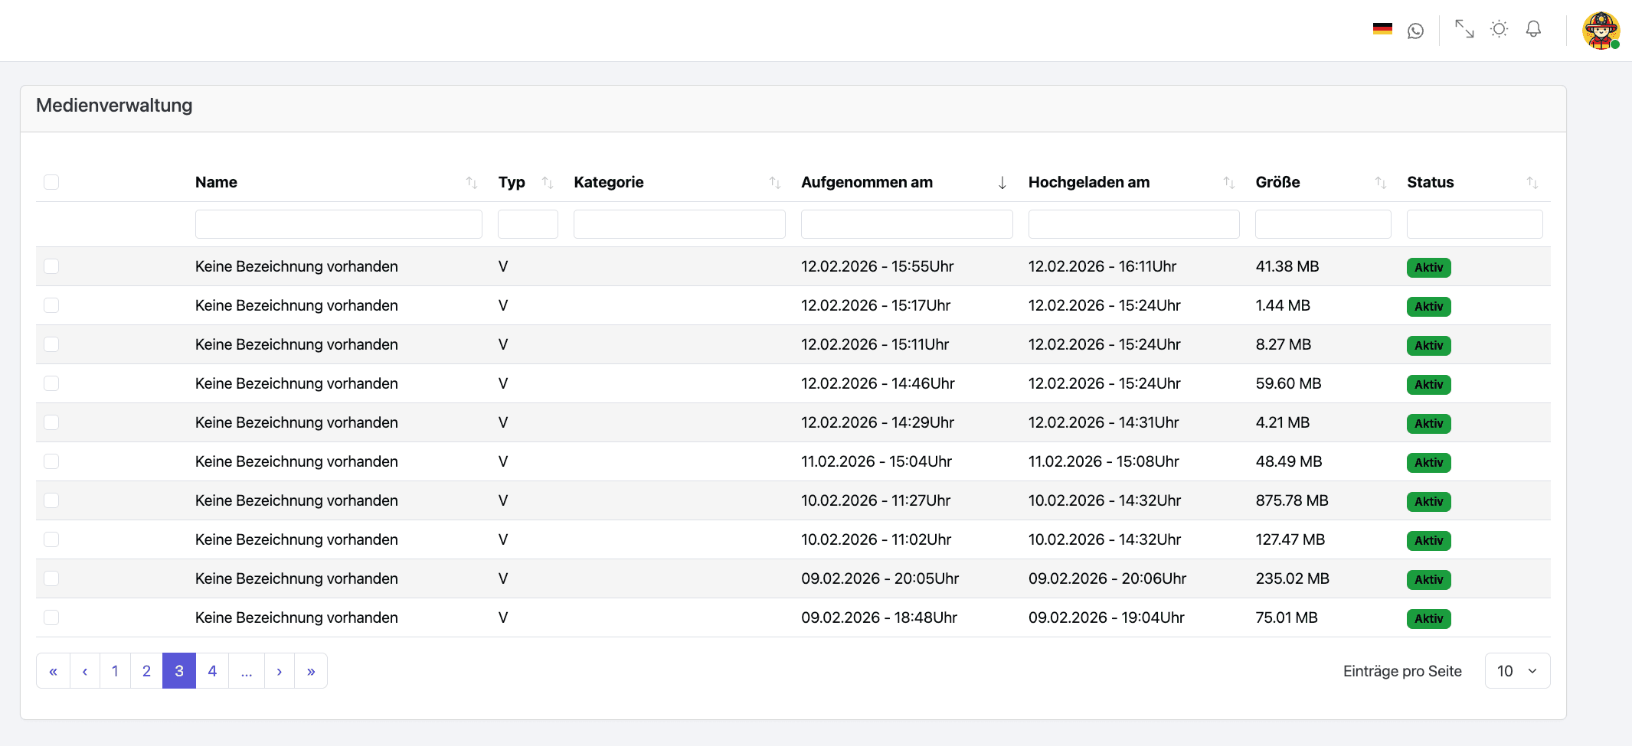Click the Name filter input field
Screen dimensions: 1632x746
pyautogui.click(x=339, y=224)
